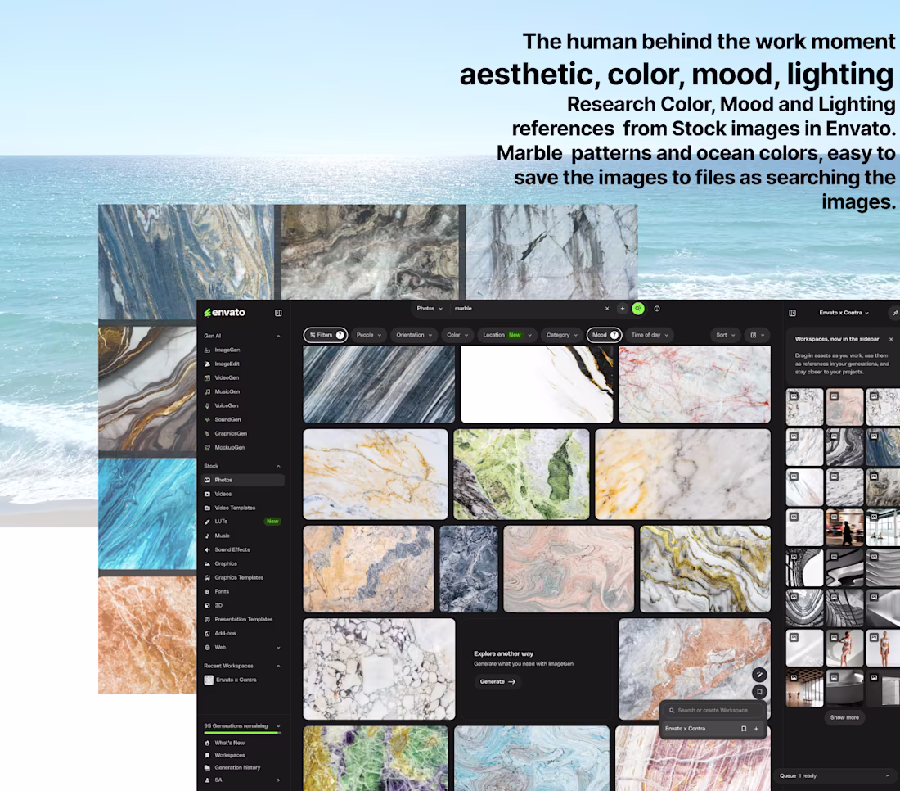Open the SA account menu
Image resolution: width=900 pixels, height=791 pixels.
coord(242,780)
